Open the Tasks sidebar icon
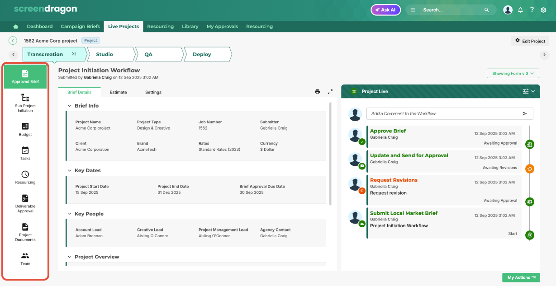 (x=25, y=153)
